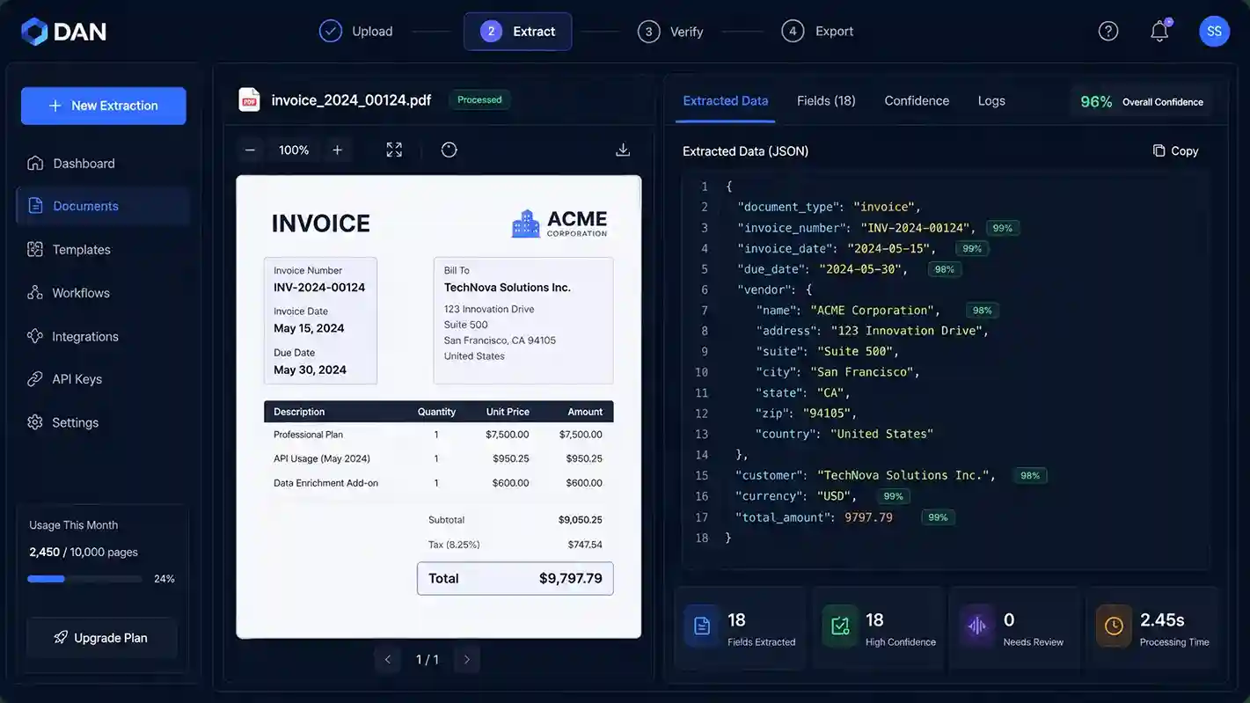Copy the extracted JSON

pos(1175,151)
